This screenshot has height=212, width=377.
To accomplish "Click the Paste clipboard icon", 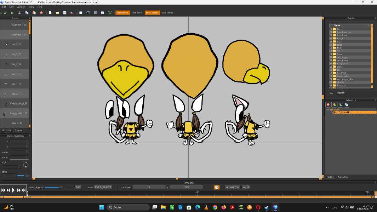I will pos(34,13).
